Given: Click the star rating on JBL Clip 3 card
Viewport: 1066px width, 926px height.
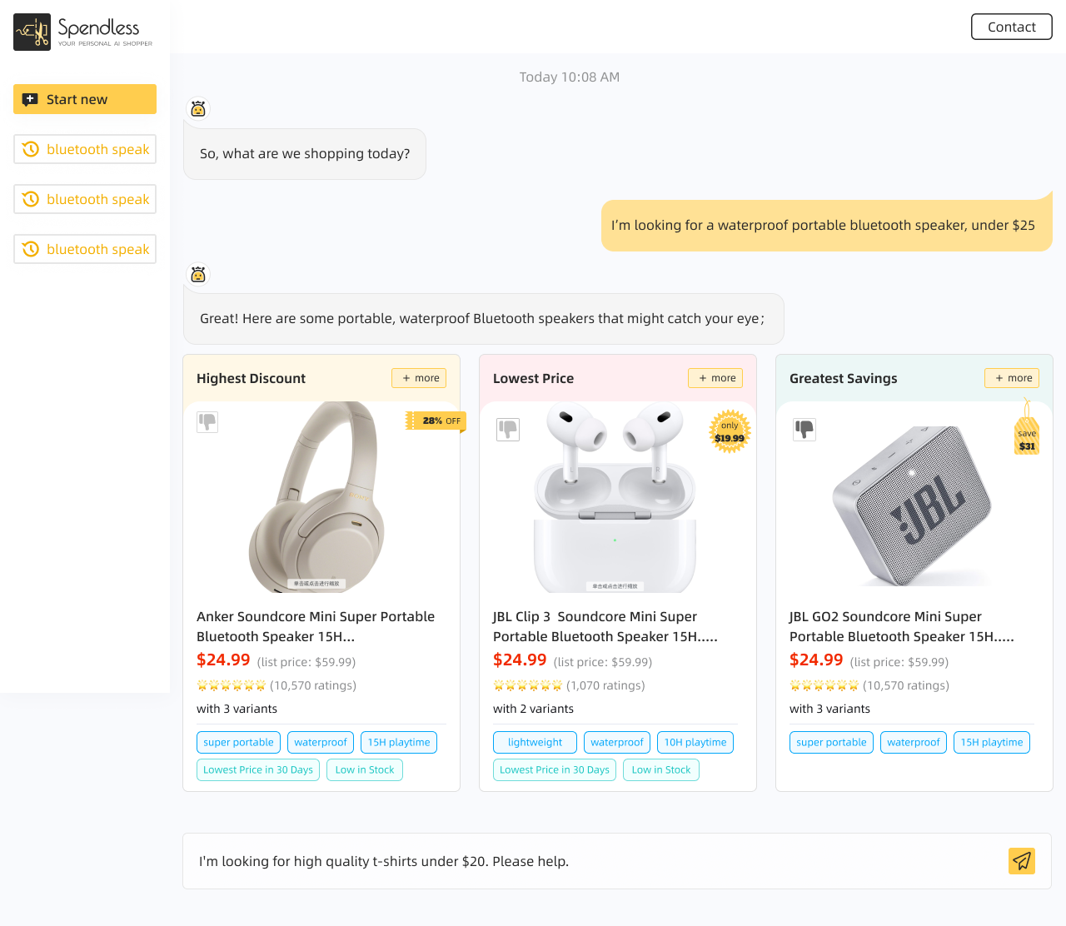Looking at the screenshot, I should pos(528,685).
